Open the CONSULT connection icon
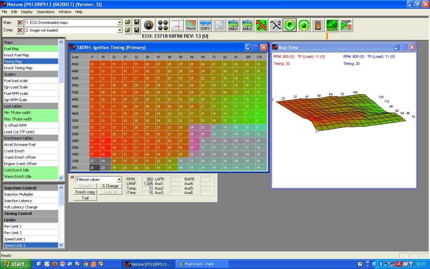Image resolution: width=430 pixels, height=269 pixels. click(x=332, y=25)
